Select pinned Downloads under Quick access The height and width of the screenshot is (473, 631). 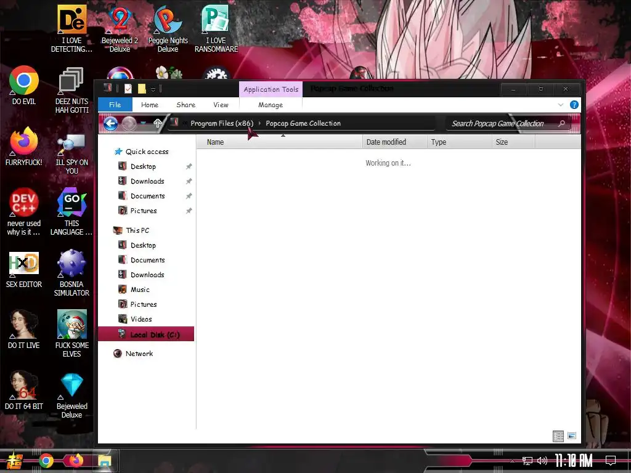point(147,182)
